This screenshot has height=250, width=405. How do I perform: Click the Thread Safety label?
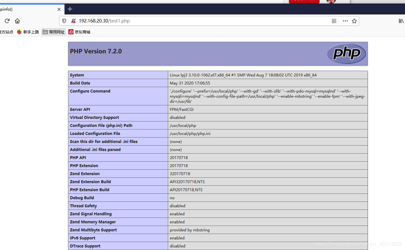tap(83, 206)
